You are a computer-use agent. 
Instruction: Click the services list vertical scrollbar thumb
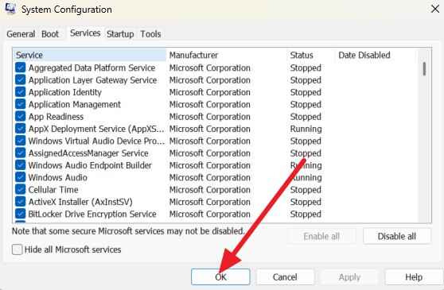pyautogui.click(x=424, y=69)
